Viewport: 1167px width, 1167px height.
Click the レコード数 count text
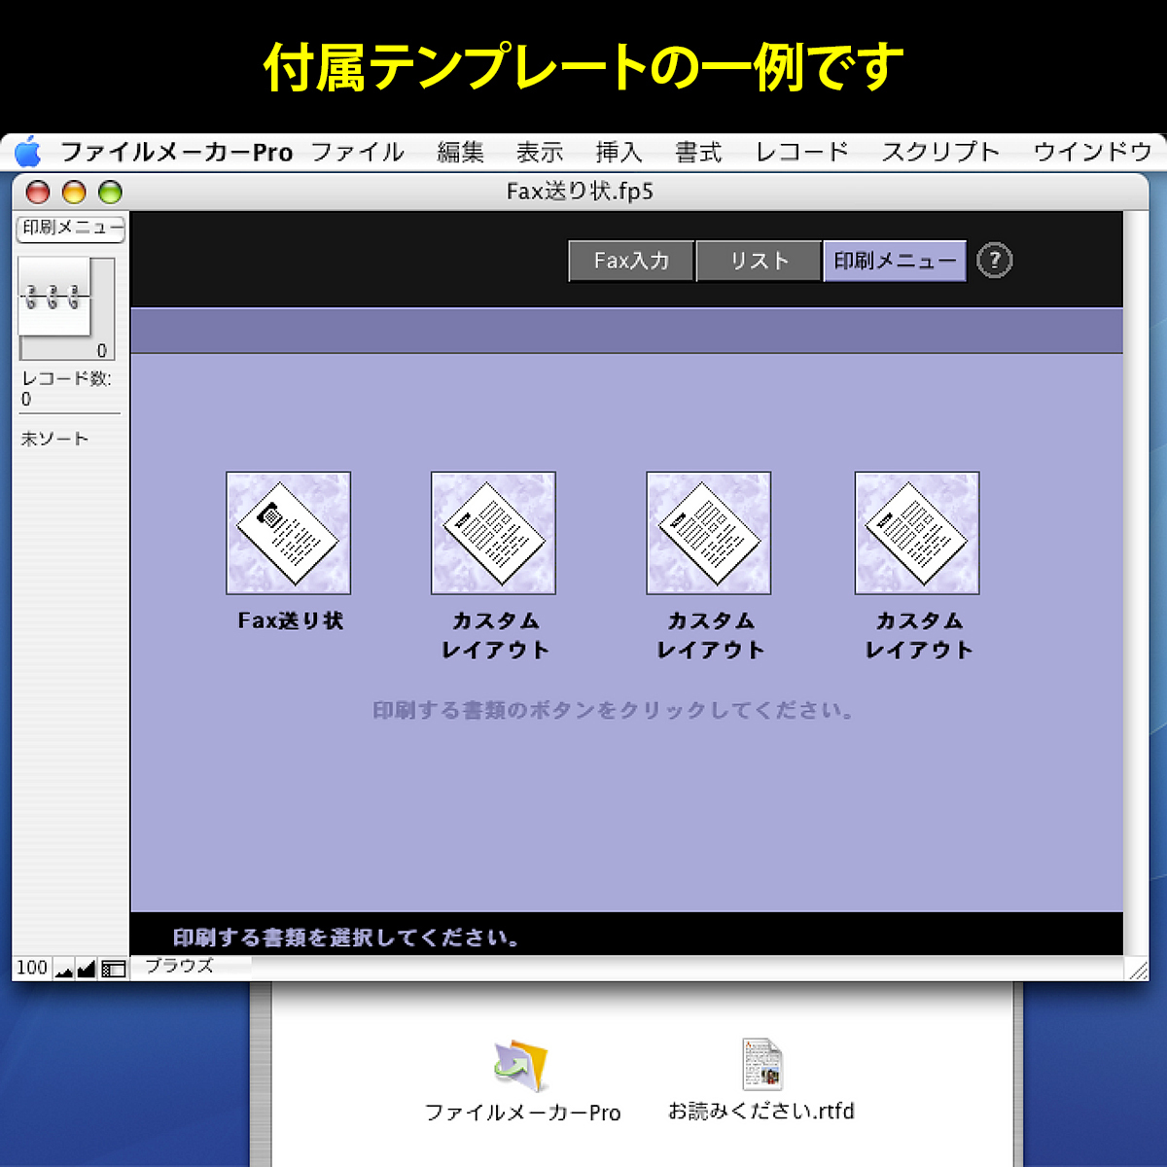(x=67, y=388)
